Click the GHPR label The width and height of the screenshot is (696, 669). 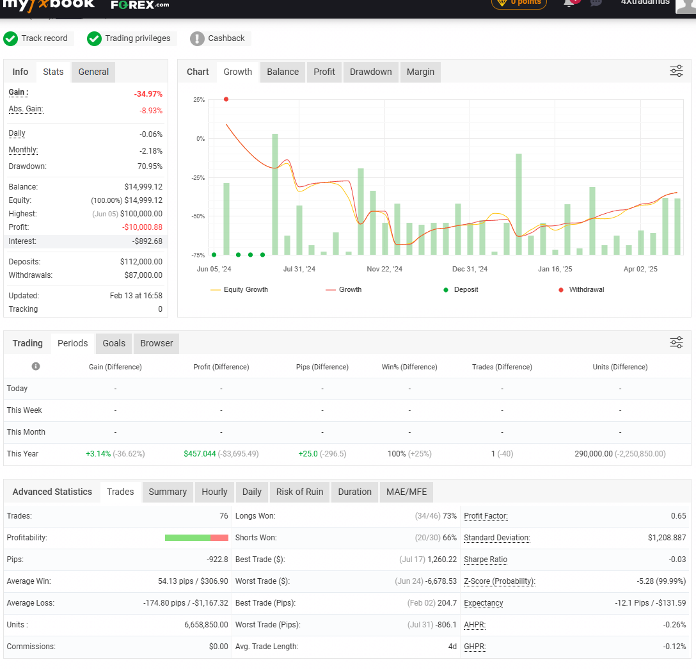475,647
